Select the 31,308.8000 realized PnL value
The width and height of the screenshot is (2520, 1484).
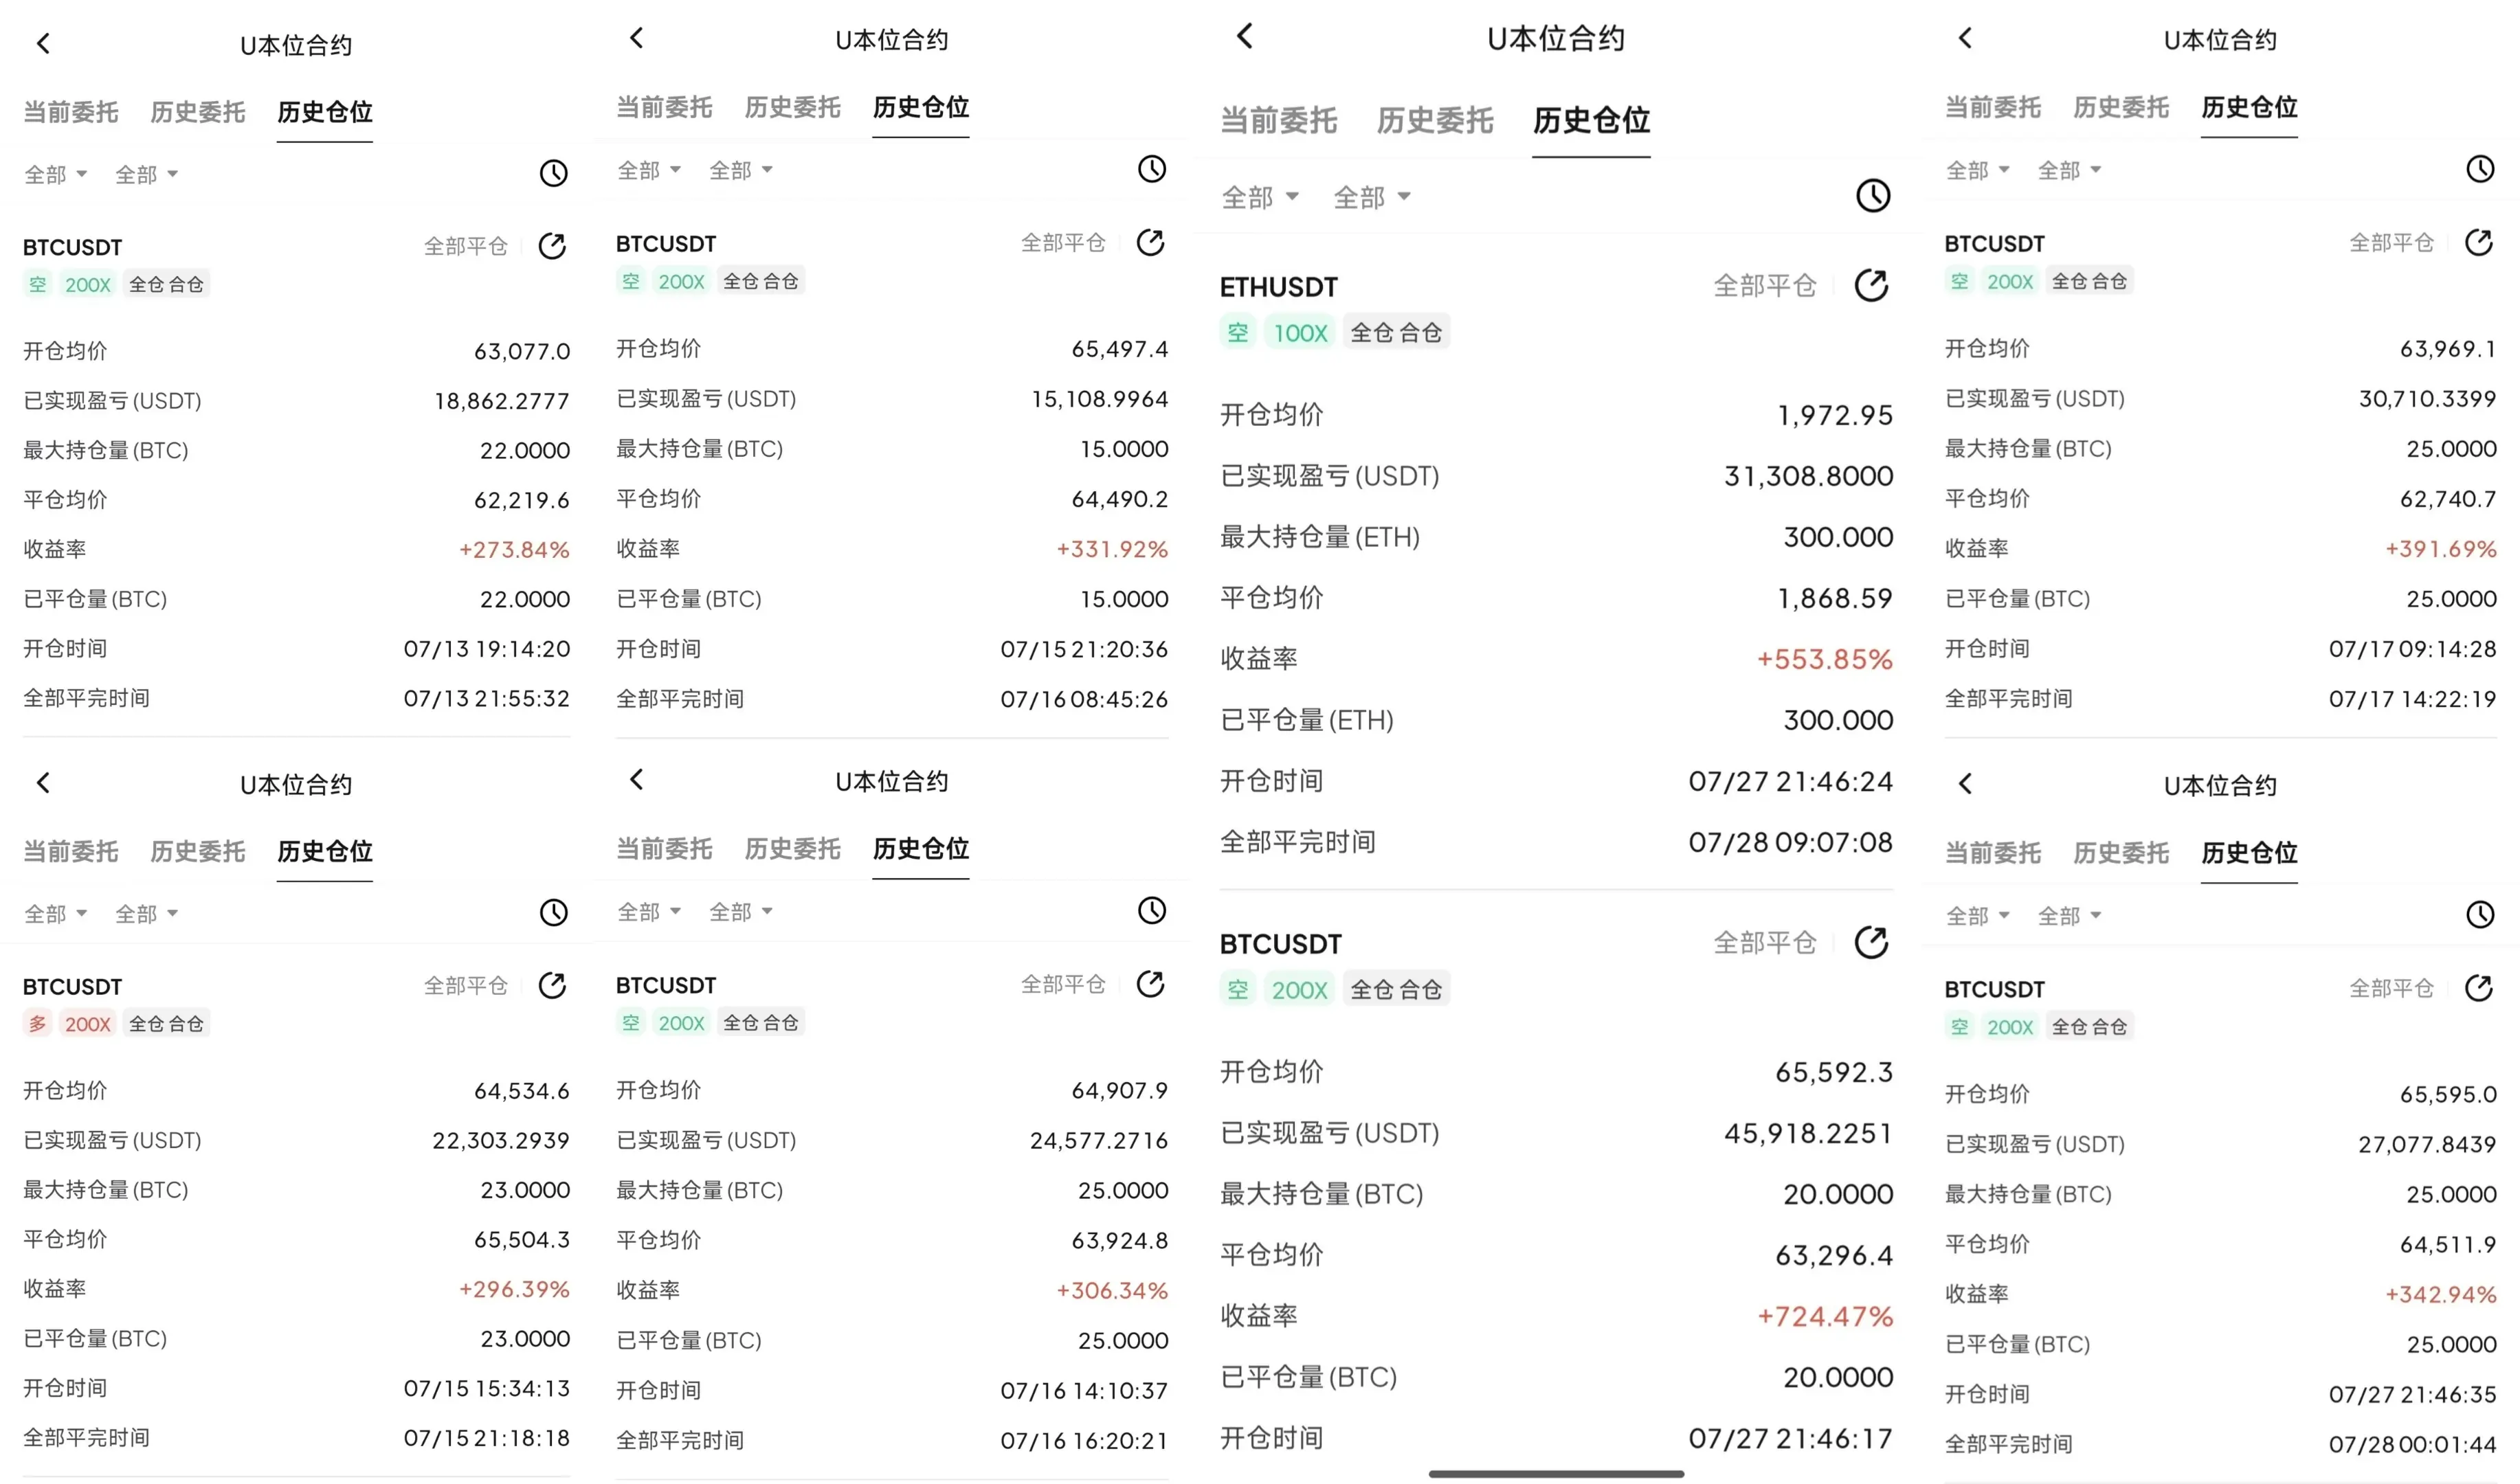pyautogui.click(x=1808, y=476)
